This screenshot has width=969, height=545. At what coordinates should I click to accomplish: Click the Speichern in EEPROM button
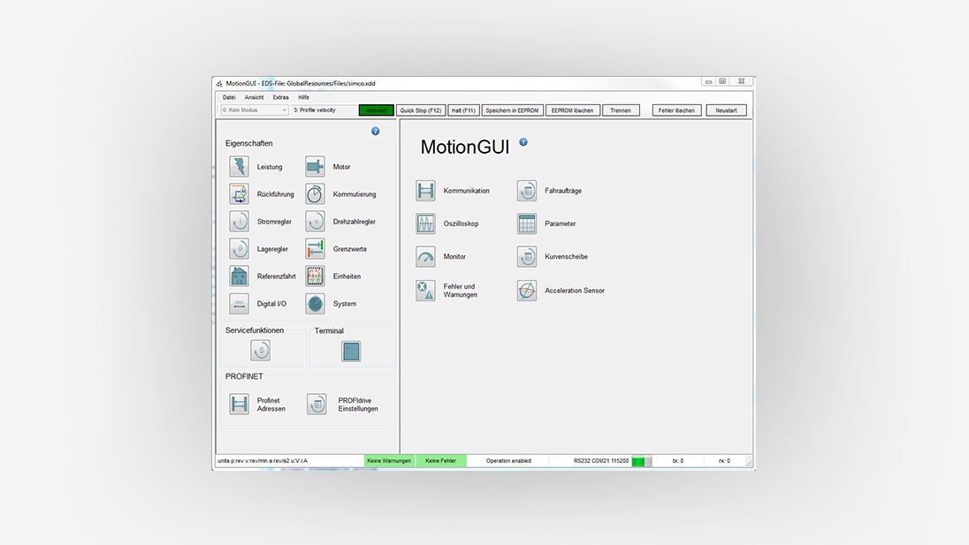pos(513,110)
